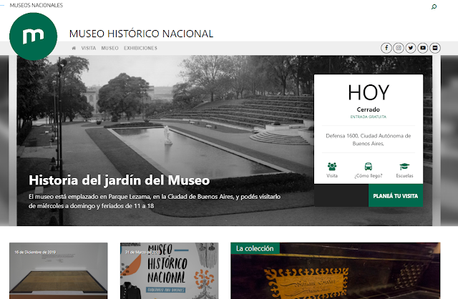Click the Defensa 1600 address text
Image resolution: width=458 pixels, height=299 pixels.
click(x=369, y=139)
